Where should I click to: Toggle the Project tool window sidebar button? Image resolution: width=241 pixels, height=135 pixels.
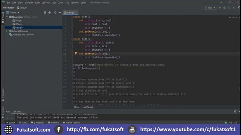tap(3, 17)
